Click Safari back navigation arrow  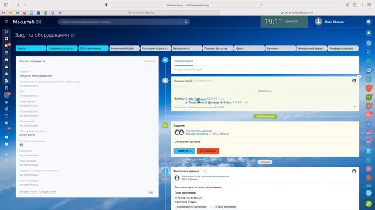pyautogui.click(x=18, y=5)
